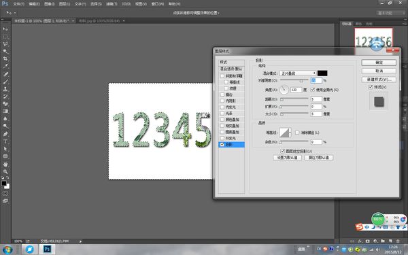Viewport: 408px width, 255px height.
Task: Open the black shadow color swatch
Action: 322,73
